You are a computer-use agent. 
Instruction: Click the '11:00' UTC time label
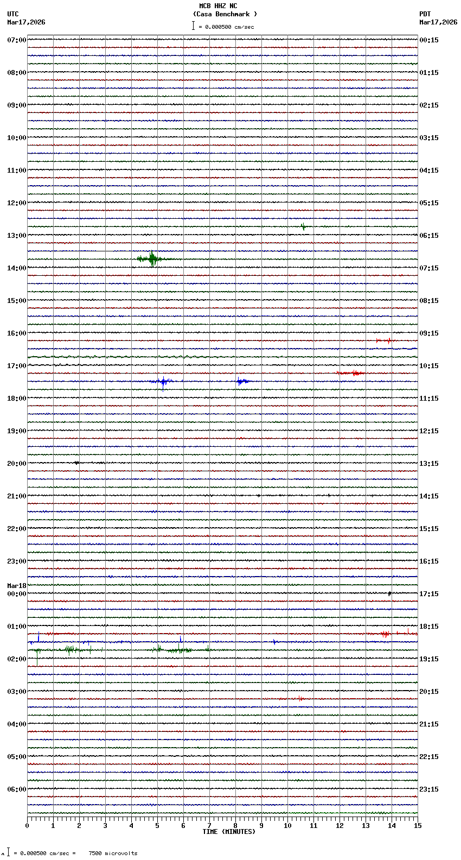click(x=17, y=170)
